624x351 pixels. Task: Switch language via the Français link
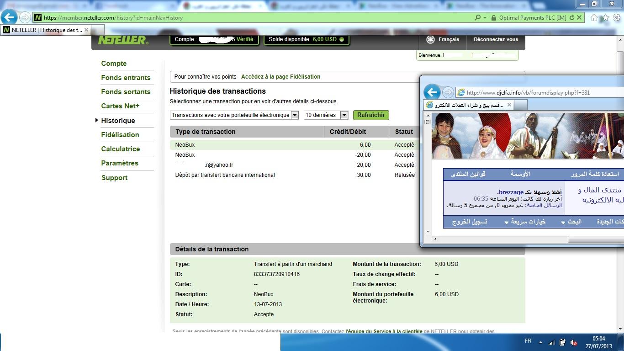click(449, 40)
